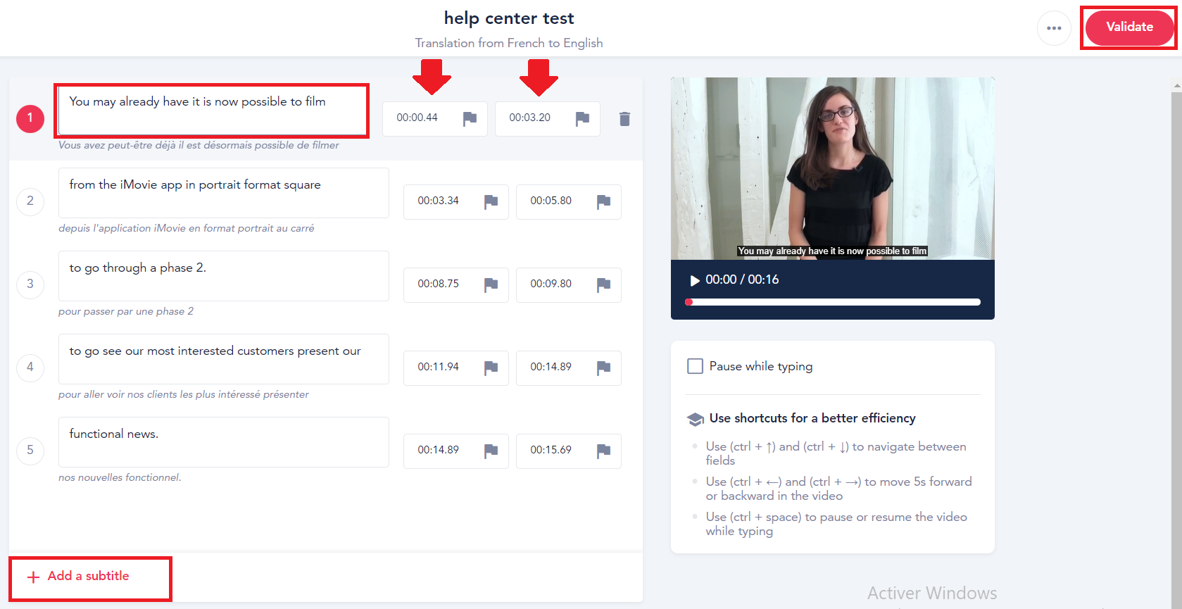1182x609 pixels.
Task: Click the flag icon beside start time 00:00.44
Action: coord(470,118)
